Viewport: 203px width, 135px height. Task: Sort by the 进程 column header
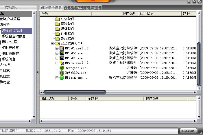(66, 14)
